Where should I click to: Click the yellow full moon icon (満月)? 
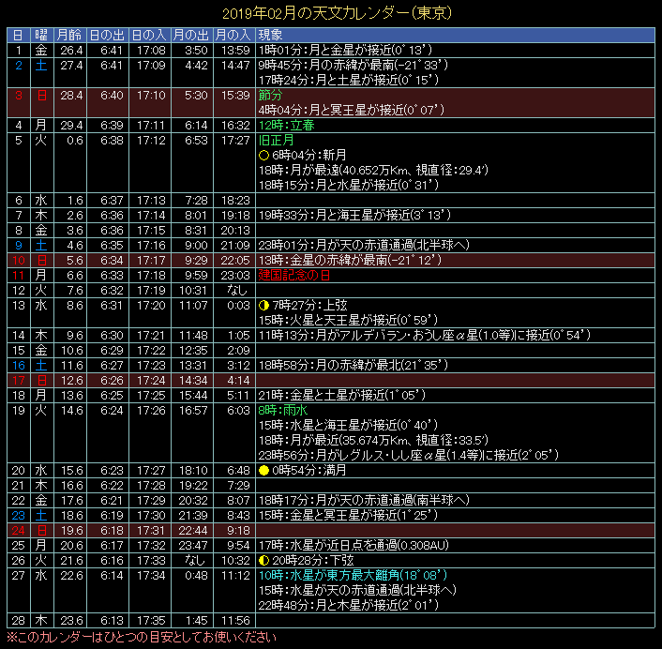point(263,470)
